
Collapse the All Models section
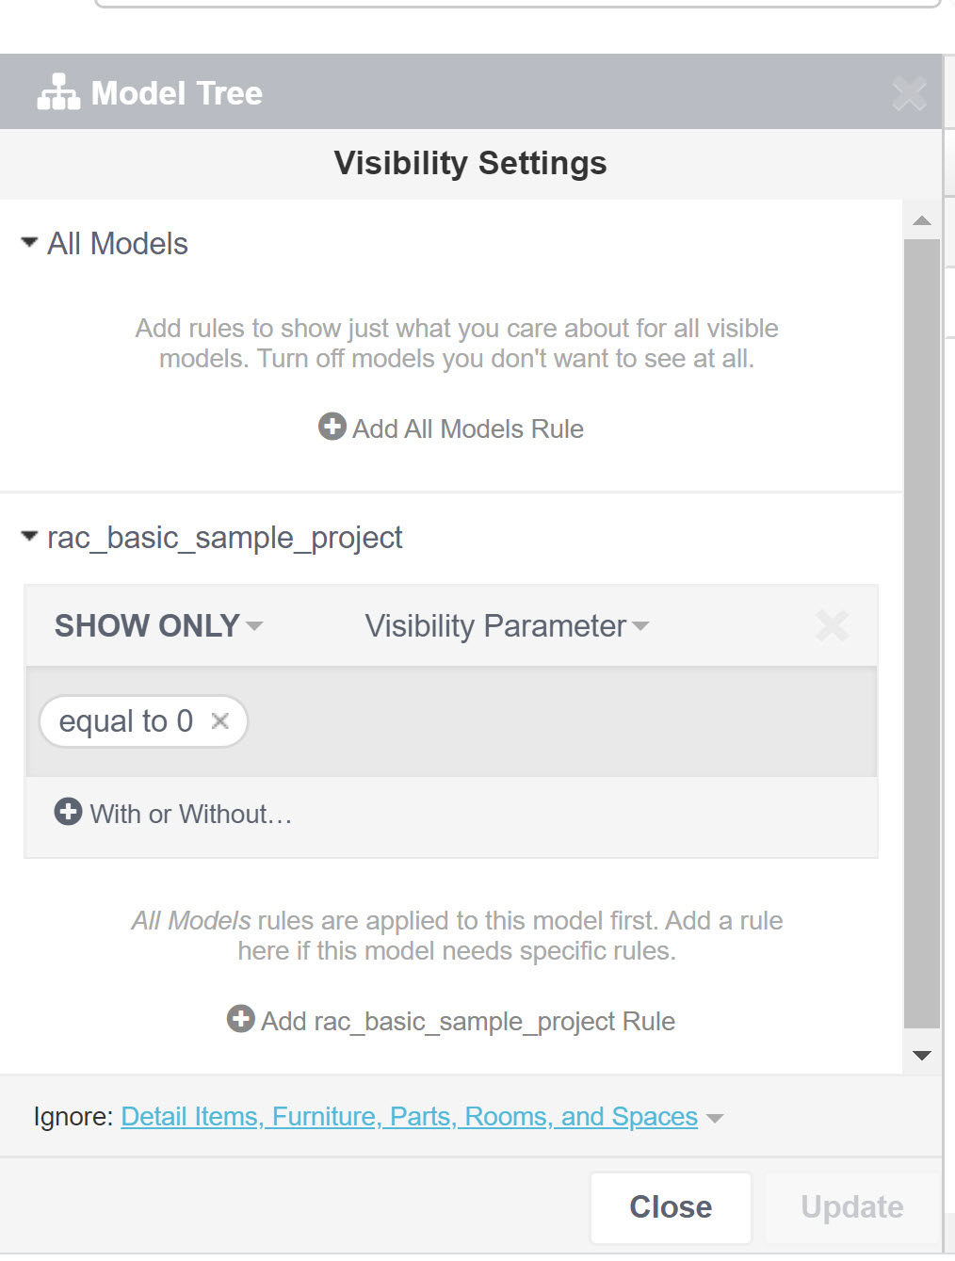coord(29,243)
